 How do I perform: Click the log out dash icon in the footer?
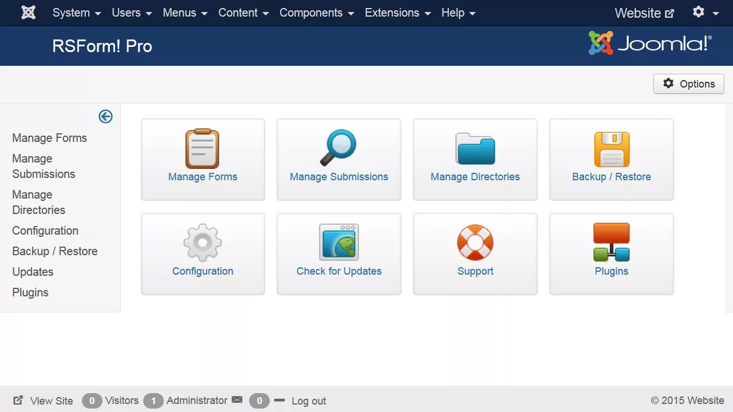point(279,400)
